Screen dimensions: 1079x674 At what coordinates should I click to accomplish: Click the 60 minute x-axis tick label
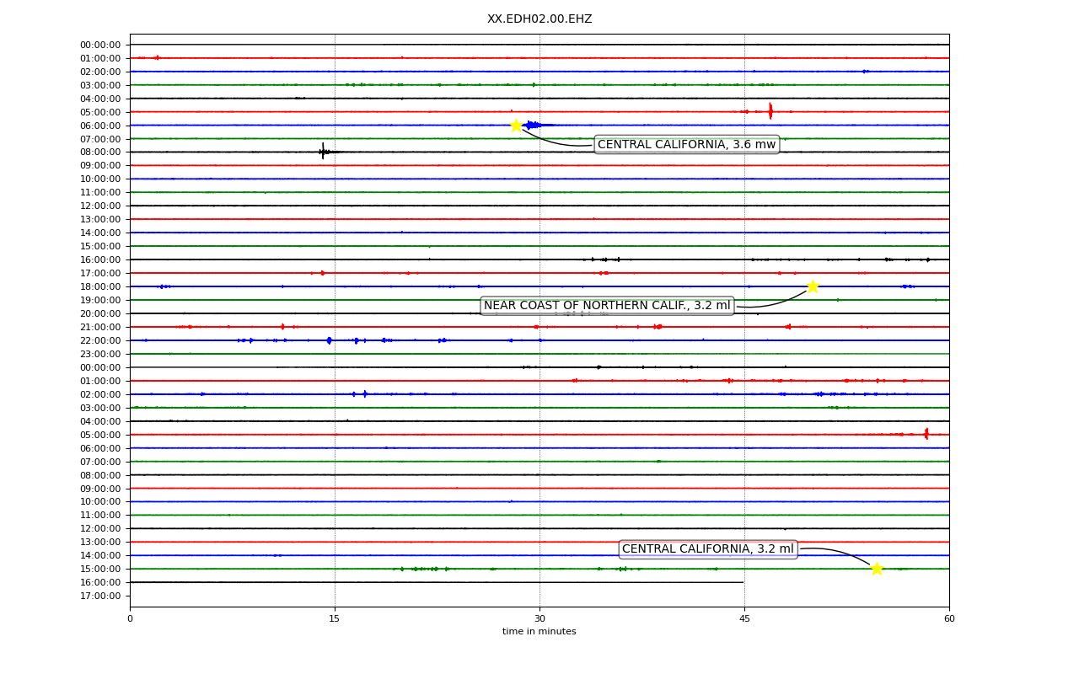click(949, 619)
